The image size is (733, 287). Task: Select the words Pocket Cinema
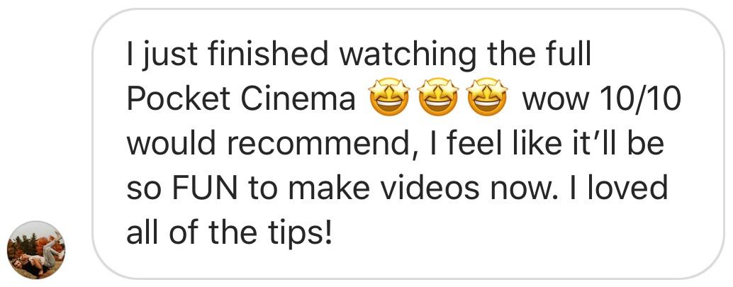pyautogui.click(x=241, y=99)
